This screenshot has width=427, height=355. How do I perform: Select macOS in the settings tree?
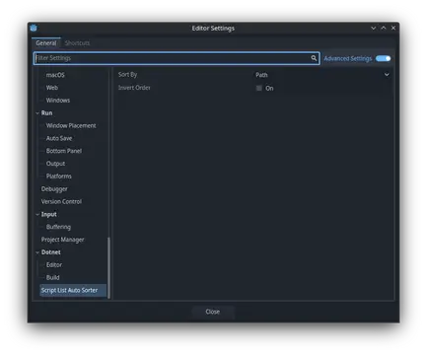tap(55, 75)
